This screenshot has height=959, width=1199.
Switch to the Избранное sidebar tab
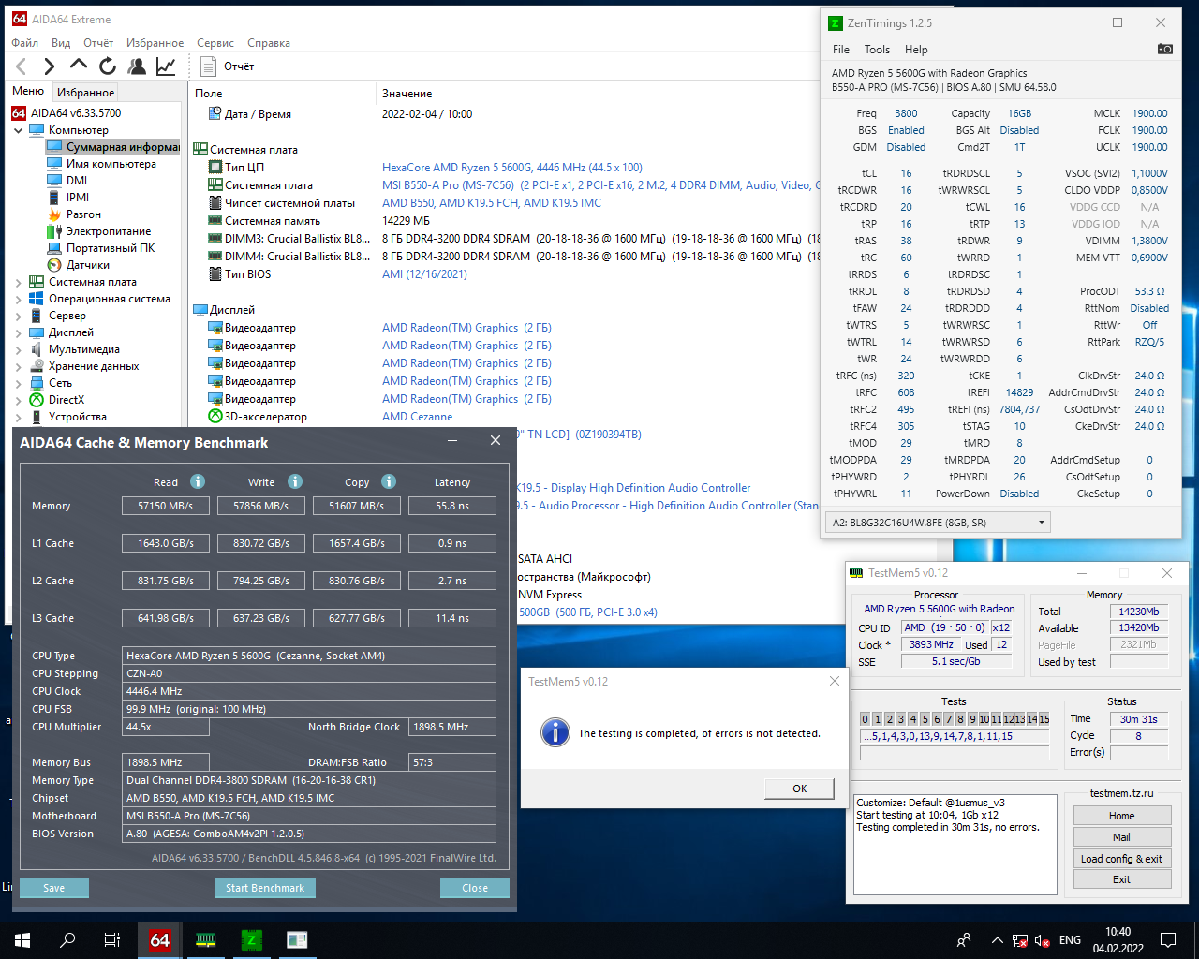pyautogui.click(x=85, y=92)
